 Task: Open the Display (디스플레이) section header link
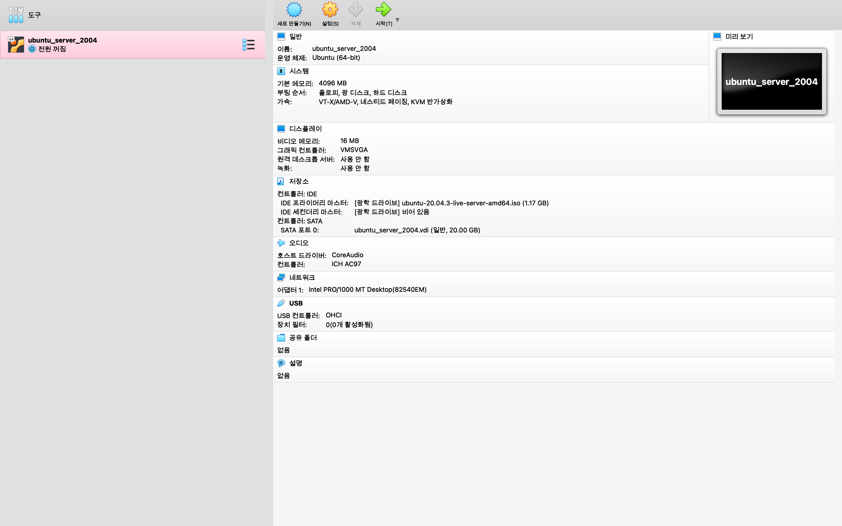305,129
